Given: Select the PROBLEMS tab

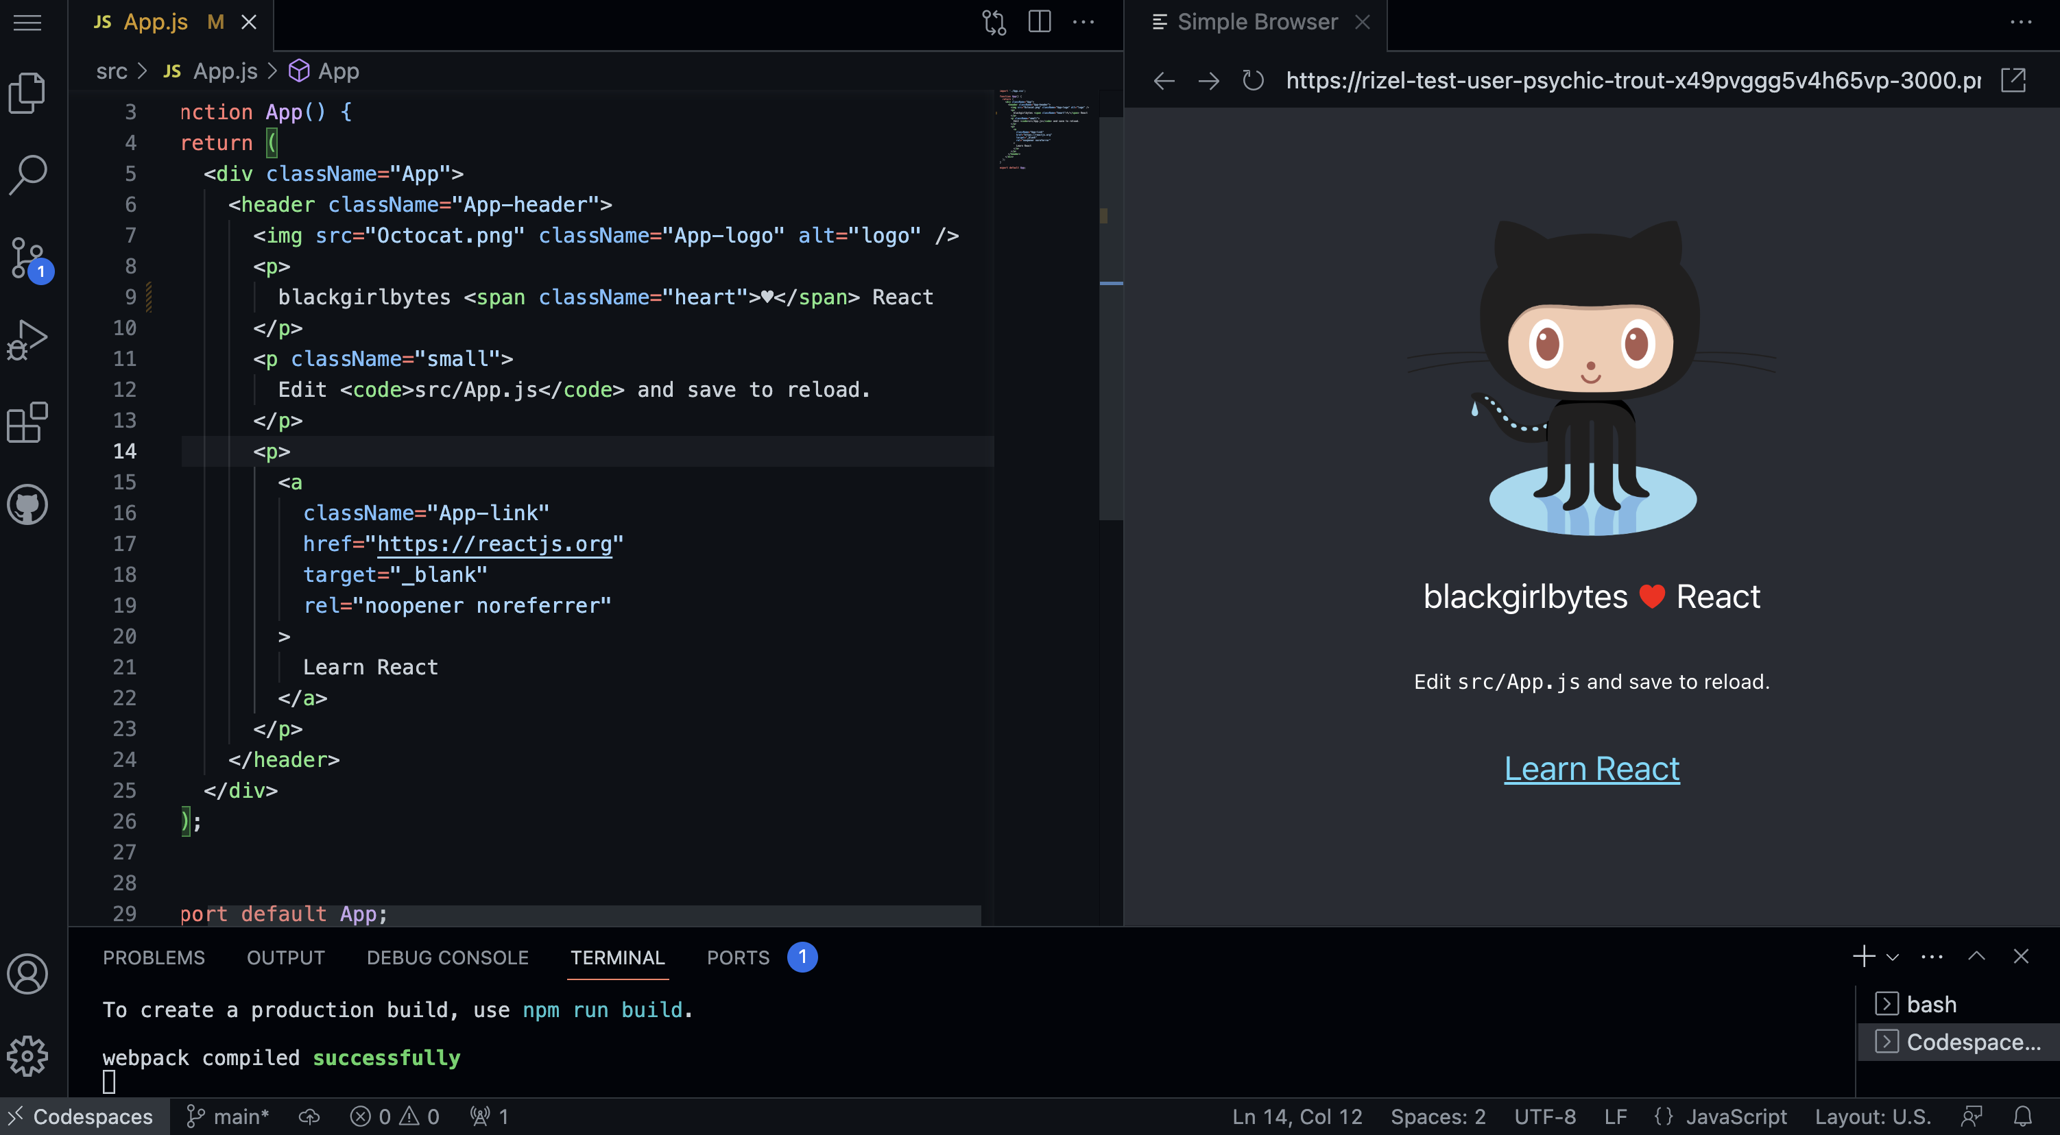Looking at the screenshot, I should [154, 957].
